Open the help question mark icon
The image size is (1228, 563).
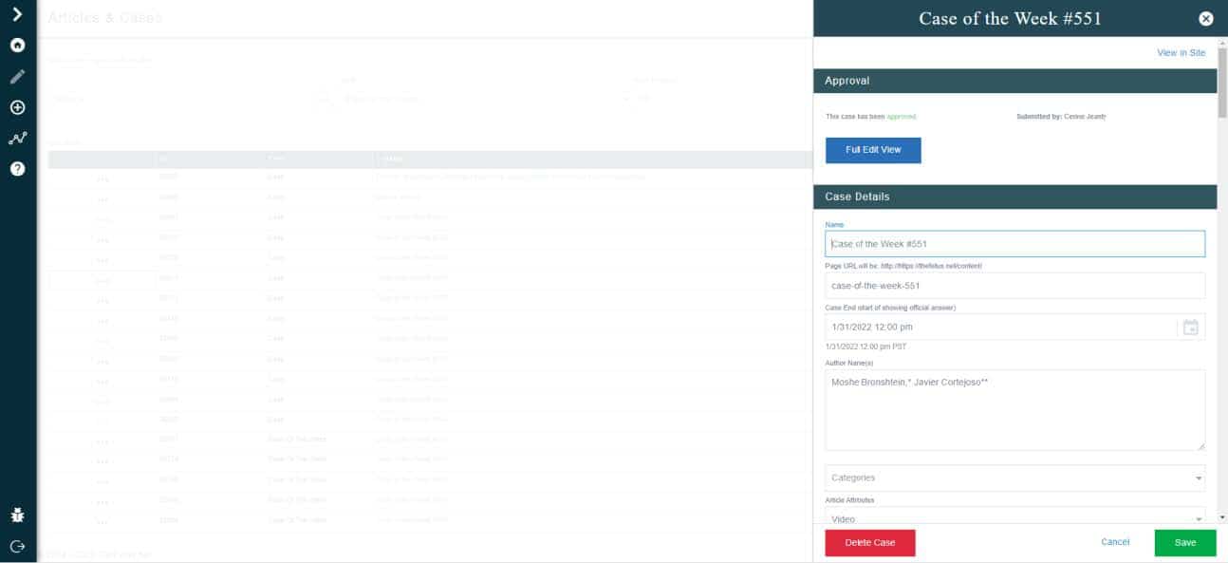tap(17, 169)
